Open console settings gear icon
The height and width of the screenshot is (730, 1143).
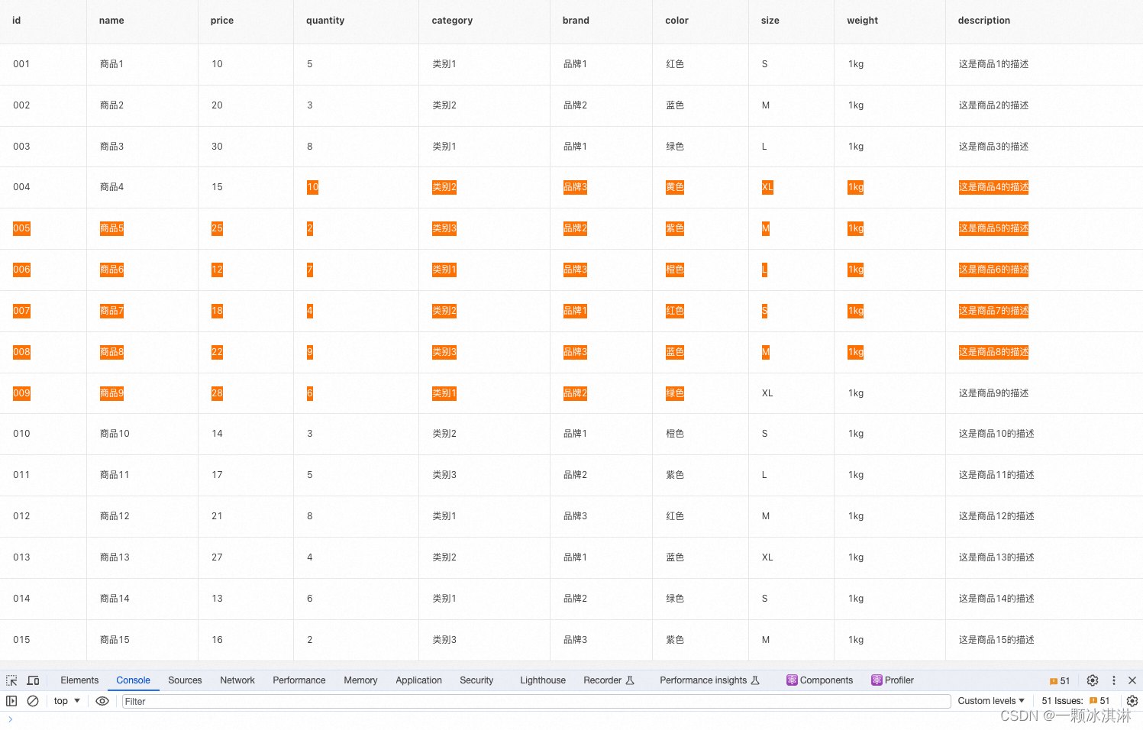tap(1132, 701)
